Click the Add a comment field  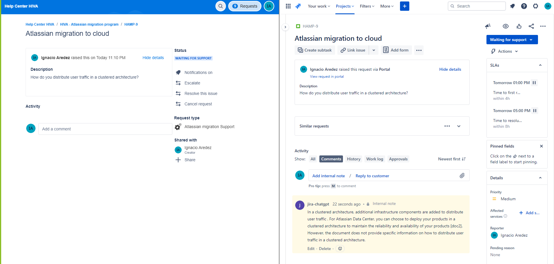[x=105, y=129]
